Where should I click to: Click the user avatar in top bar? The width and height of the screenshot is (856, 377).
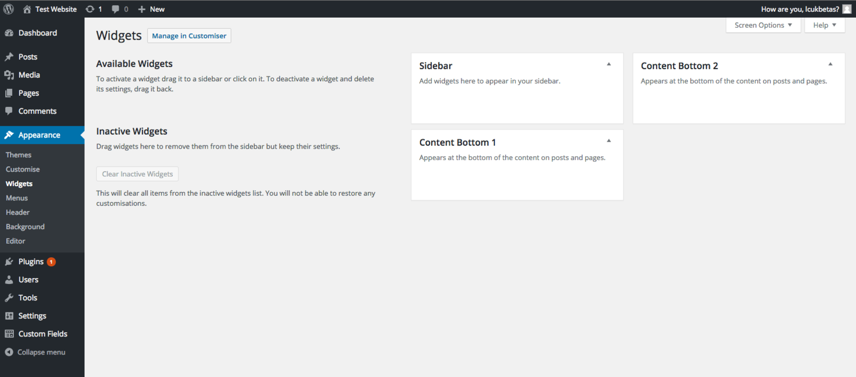pyautogui.click(x=847, y=9)
